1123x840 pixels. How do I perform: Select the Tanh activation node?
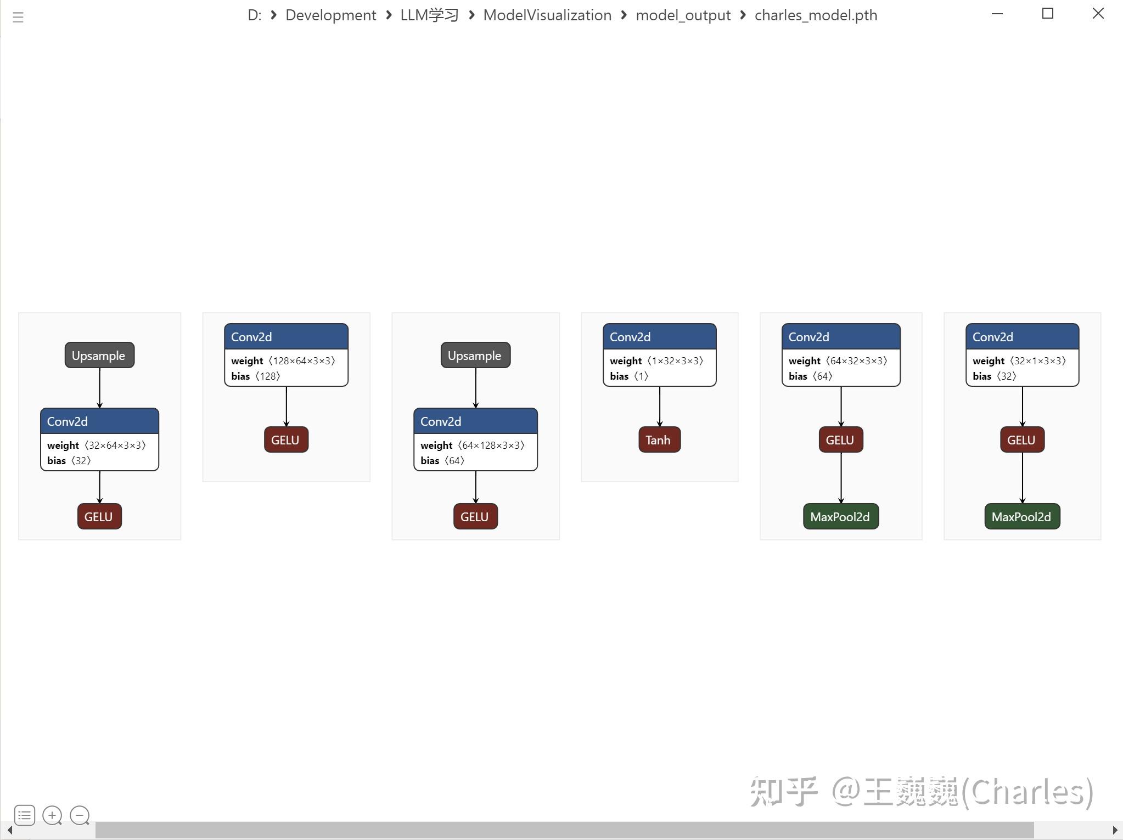click(x=659, y=440)
